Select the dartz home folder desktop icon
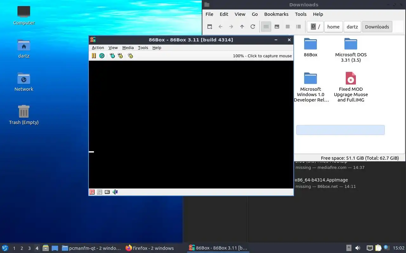406x253 pixels. click(x=24, y=49)
